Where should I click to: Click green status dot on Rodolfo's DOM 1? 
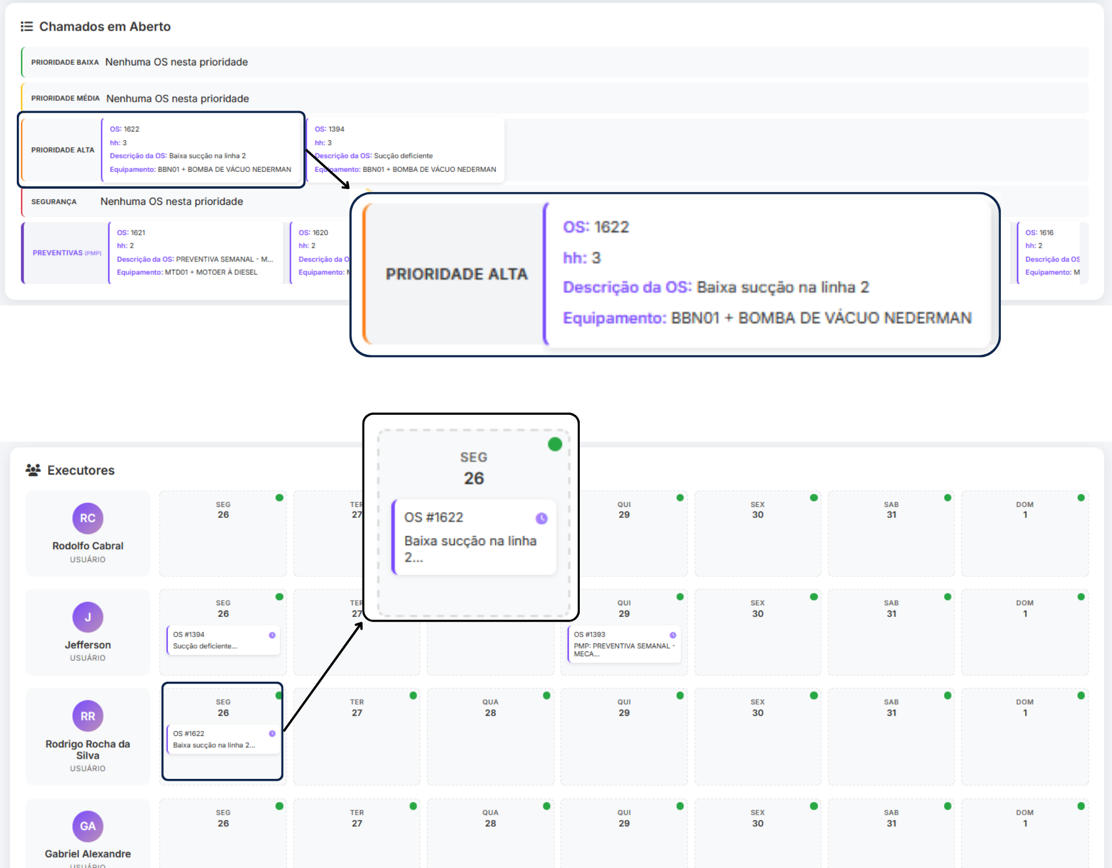coord(1081,498)
